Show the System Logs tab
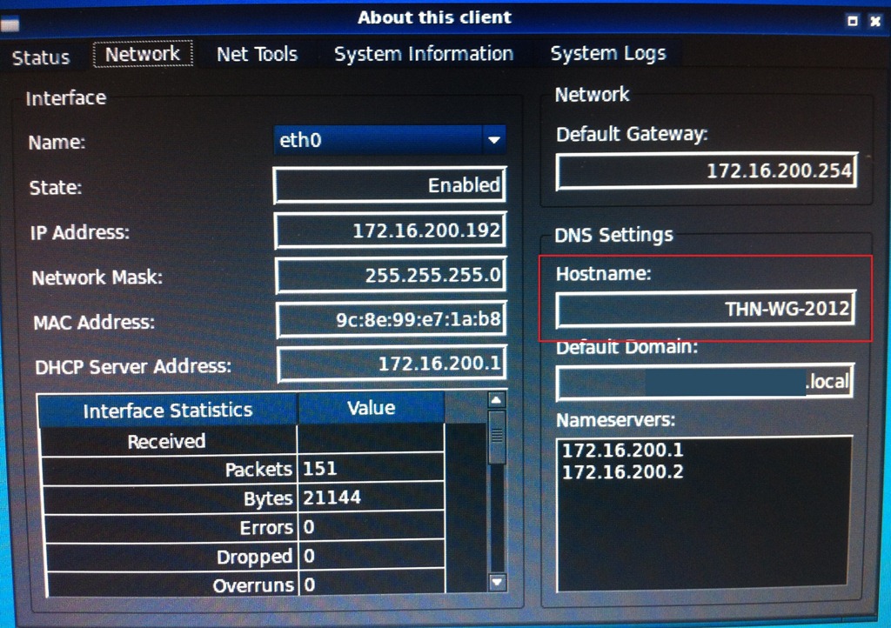 tap(607, 54)
